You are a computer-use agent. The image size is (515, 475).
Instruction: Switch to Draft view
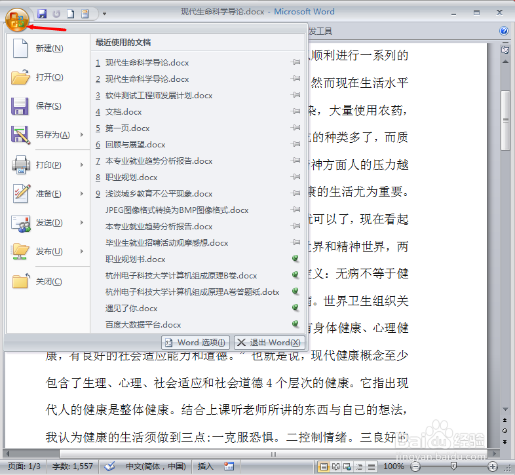point(372,466)
